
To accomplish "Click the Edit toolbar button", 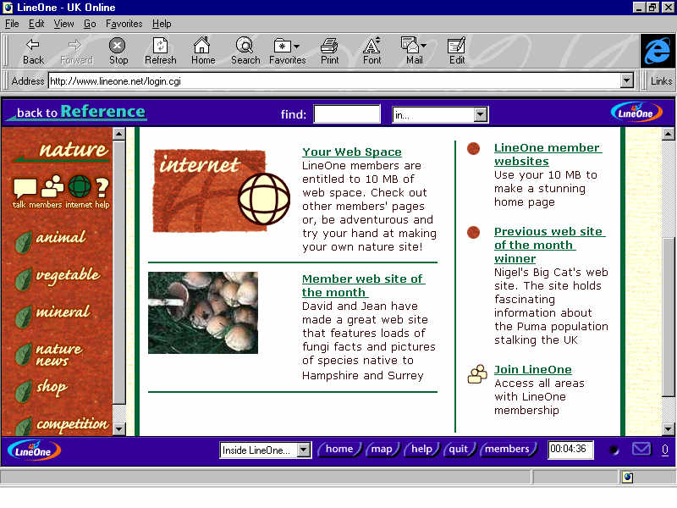I will point(457,52).
